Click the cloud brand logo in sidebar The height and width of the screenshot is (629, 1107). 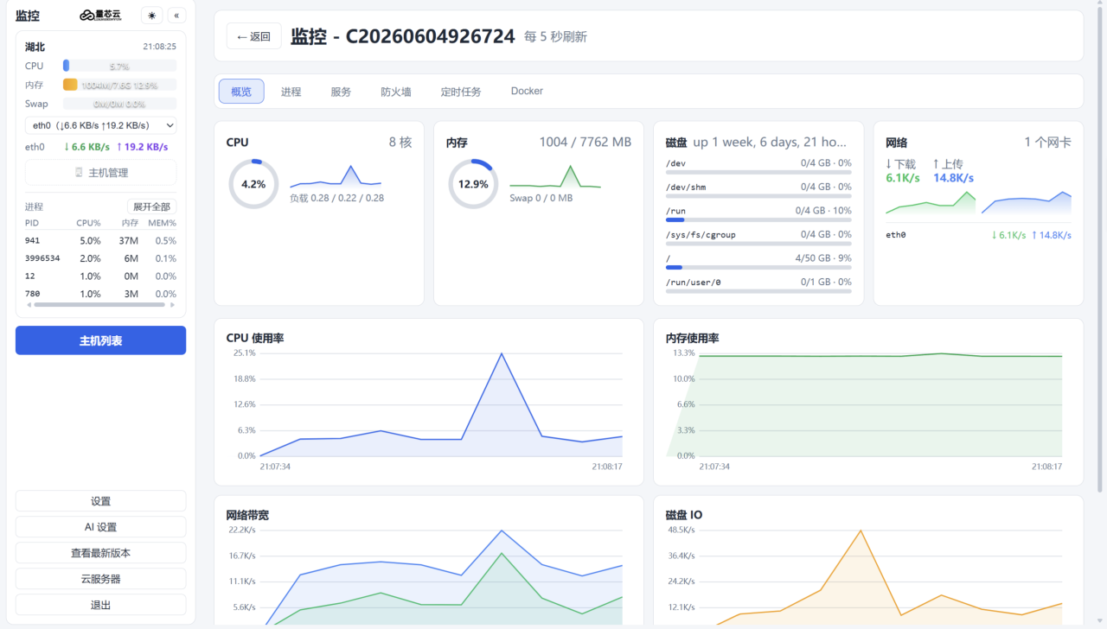(x=101, y=16)
